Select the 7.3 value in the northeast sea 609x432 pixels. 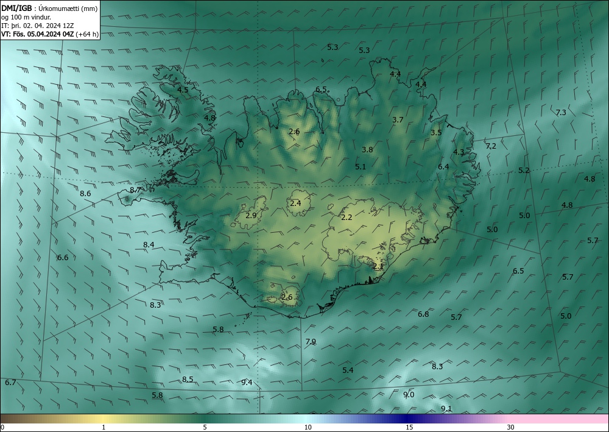tap(561, 112)
